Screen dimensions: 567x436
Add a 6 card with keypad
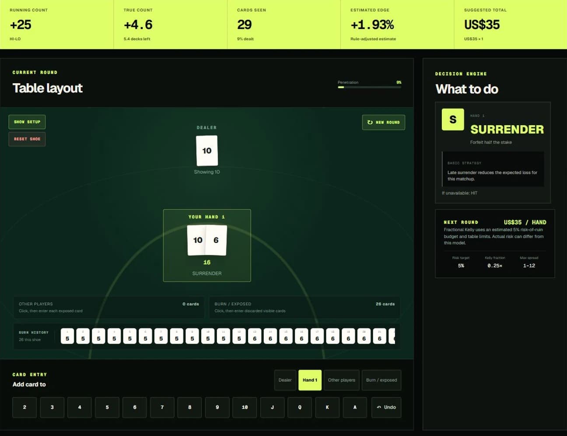coord(135,407)
